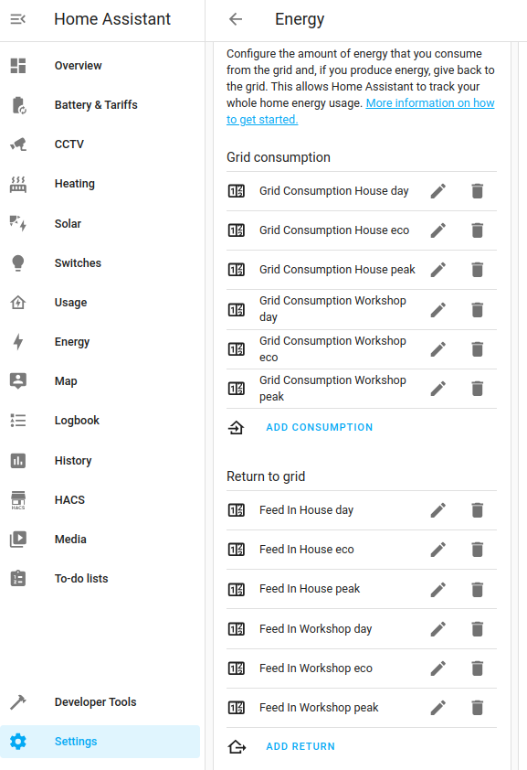527x770 pixels.
Task: Delete Feed In Workshop day entry
Action: click(x=478, y=629)
